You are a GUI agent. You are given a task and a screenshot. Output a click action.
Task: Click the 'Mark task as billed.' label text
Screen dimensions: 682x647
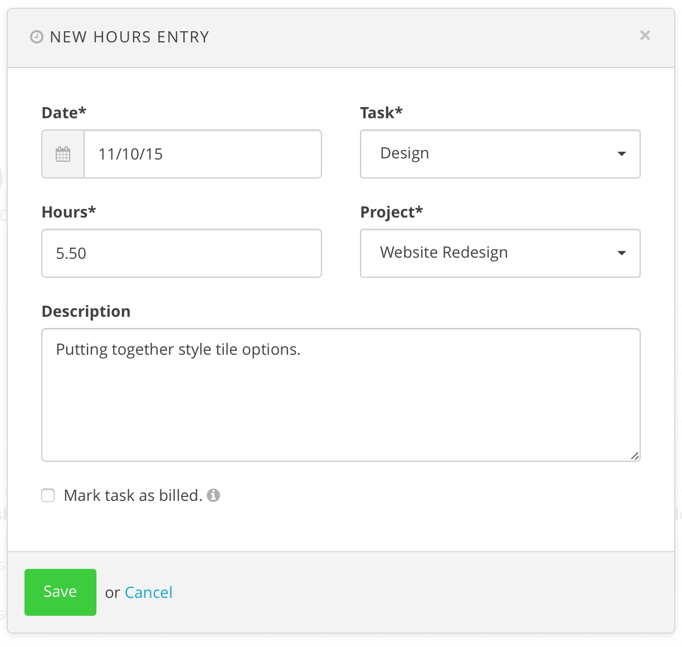[133, 495]
